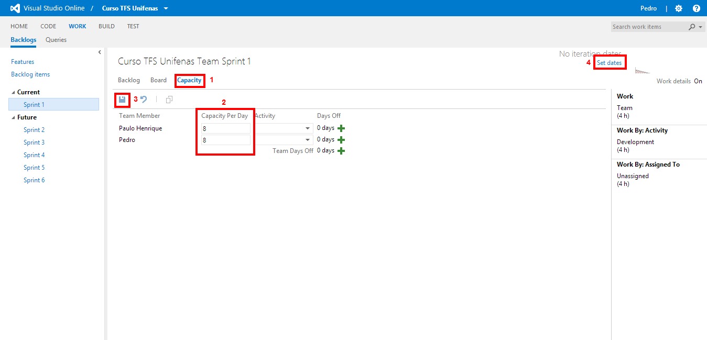This screenshot has width=707, height=340.
Task: Open the settings gear icon
Action: coord(679,8)
